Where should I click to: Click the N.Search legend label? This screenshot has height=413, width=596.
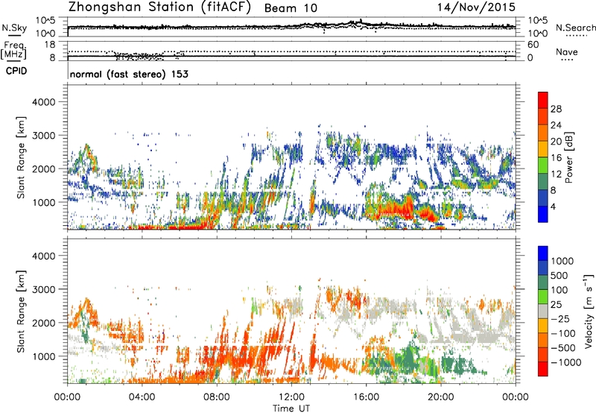(x=575, y=28)
